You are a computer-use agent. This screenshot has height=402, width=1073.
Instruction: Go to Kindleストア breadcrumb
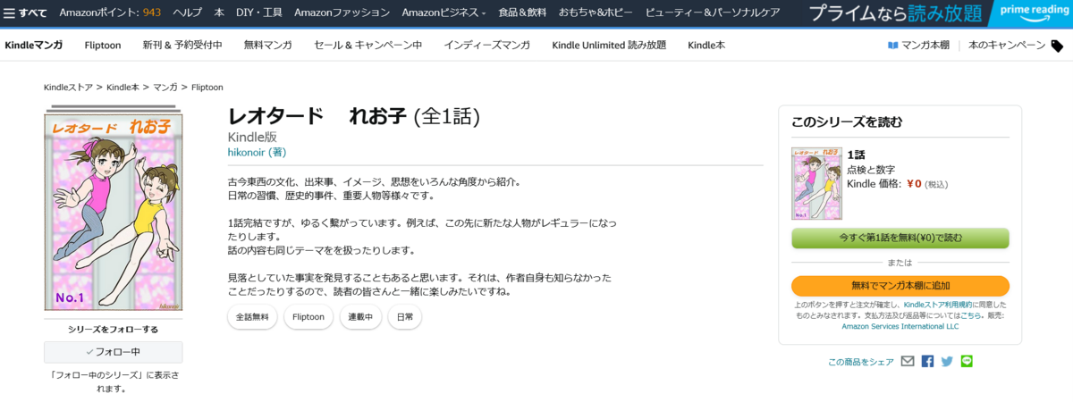[69, 87]
